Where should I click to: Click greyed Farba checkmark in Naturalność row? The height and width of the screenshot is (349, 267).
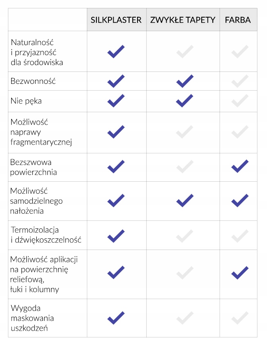coord(240,52)
